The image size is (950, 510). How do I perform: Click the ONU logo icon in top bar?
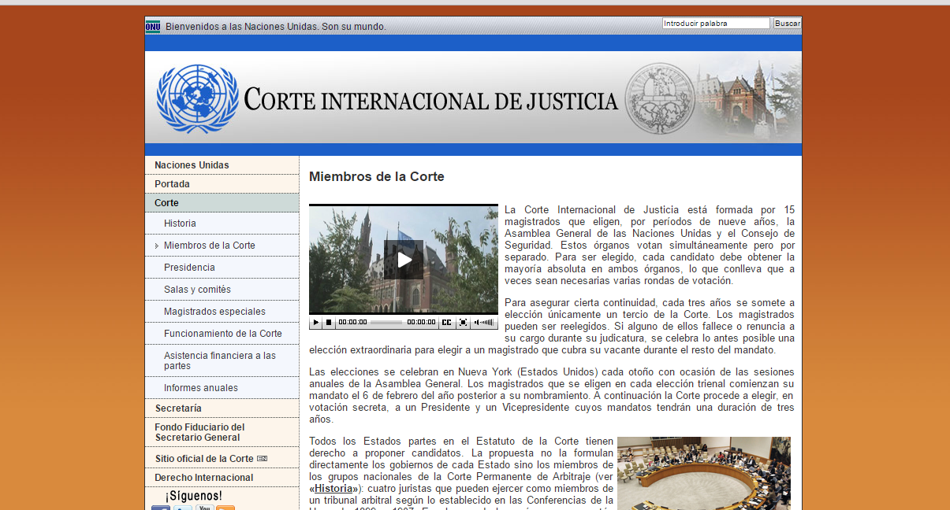[153, 27]
